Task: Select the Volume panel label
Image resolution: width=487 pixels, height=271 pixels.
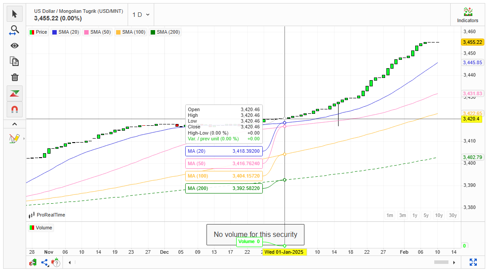Action: 41,228
